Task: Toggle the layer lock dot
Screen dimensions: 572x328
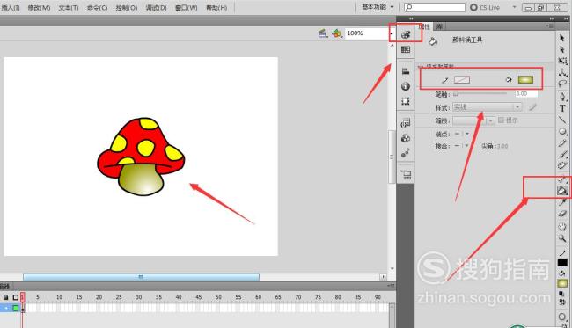Action: (x=6, y=309)
